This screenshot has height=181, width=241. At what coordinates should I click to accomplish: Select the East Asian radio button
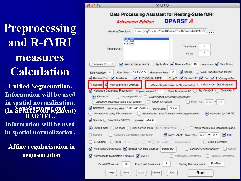[x=199, y=84]
